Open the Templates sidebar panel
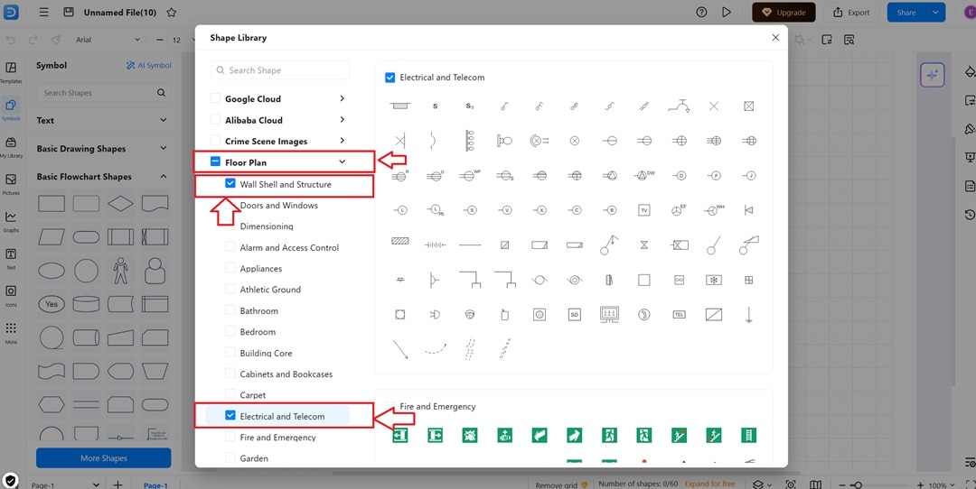This screenshot has width=976, height=489. click(11, 72)
